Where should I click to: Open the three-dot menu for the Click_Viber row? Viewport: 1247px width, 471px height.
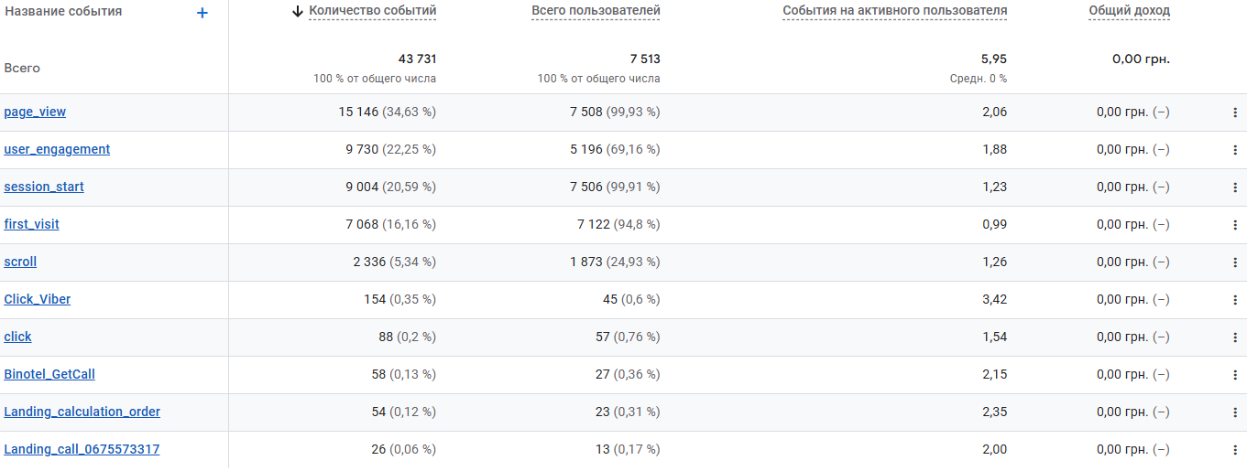coord(1235,300)
